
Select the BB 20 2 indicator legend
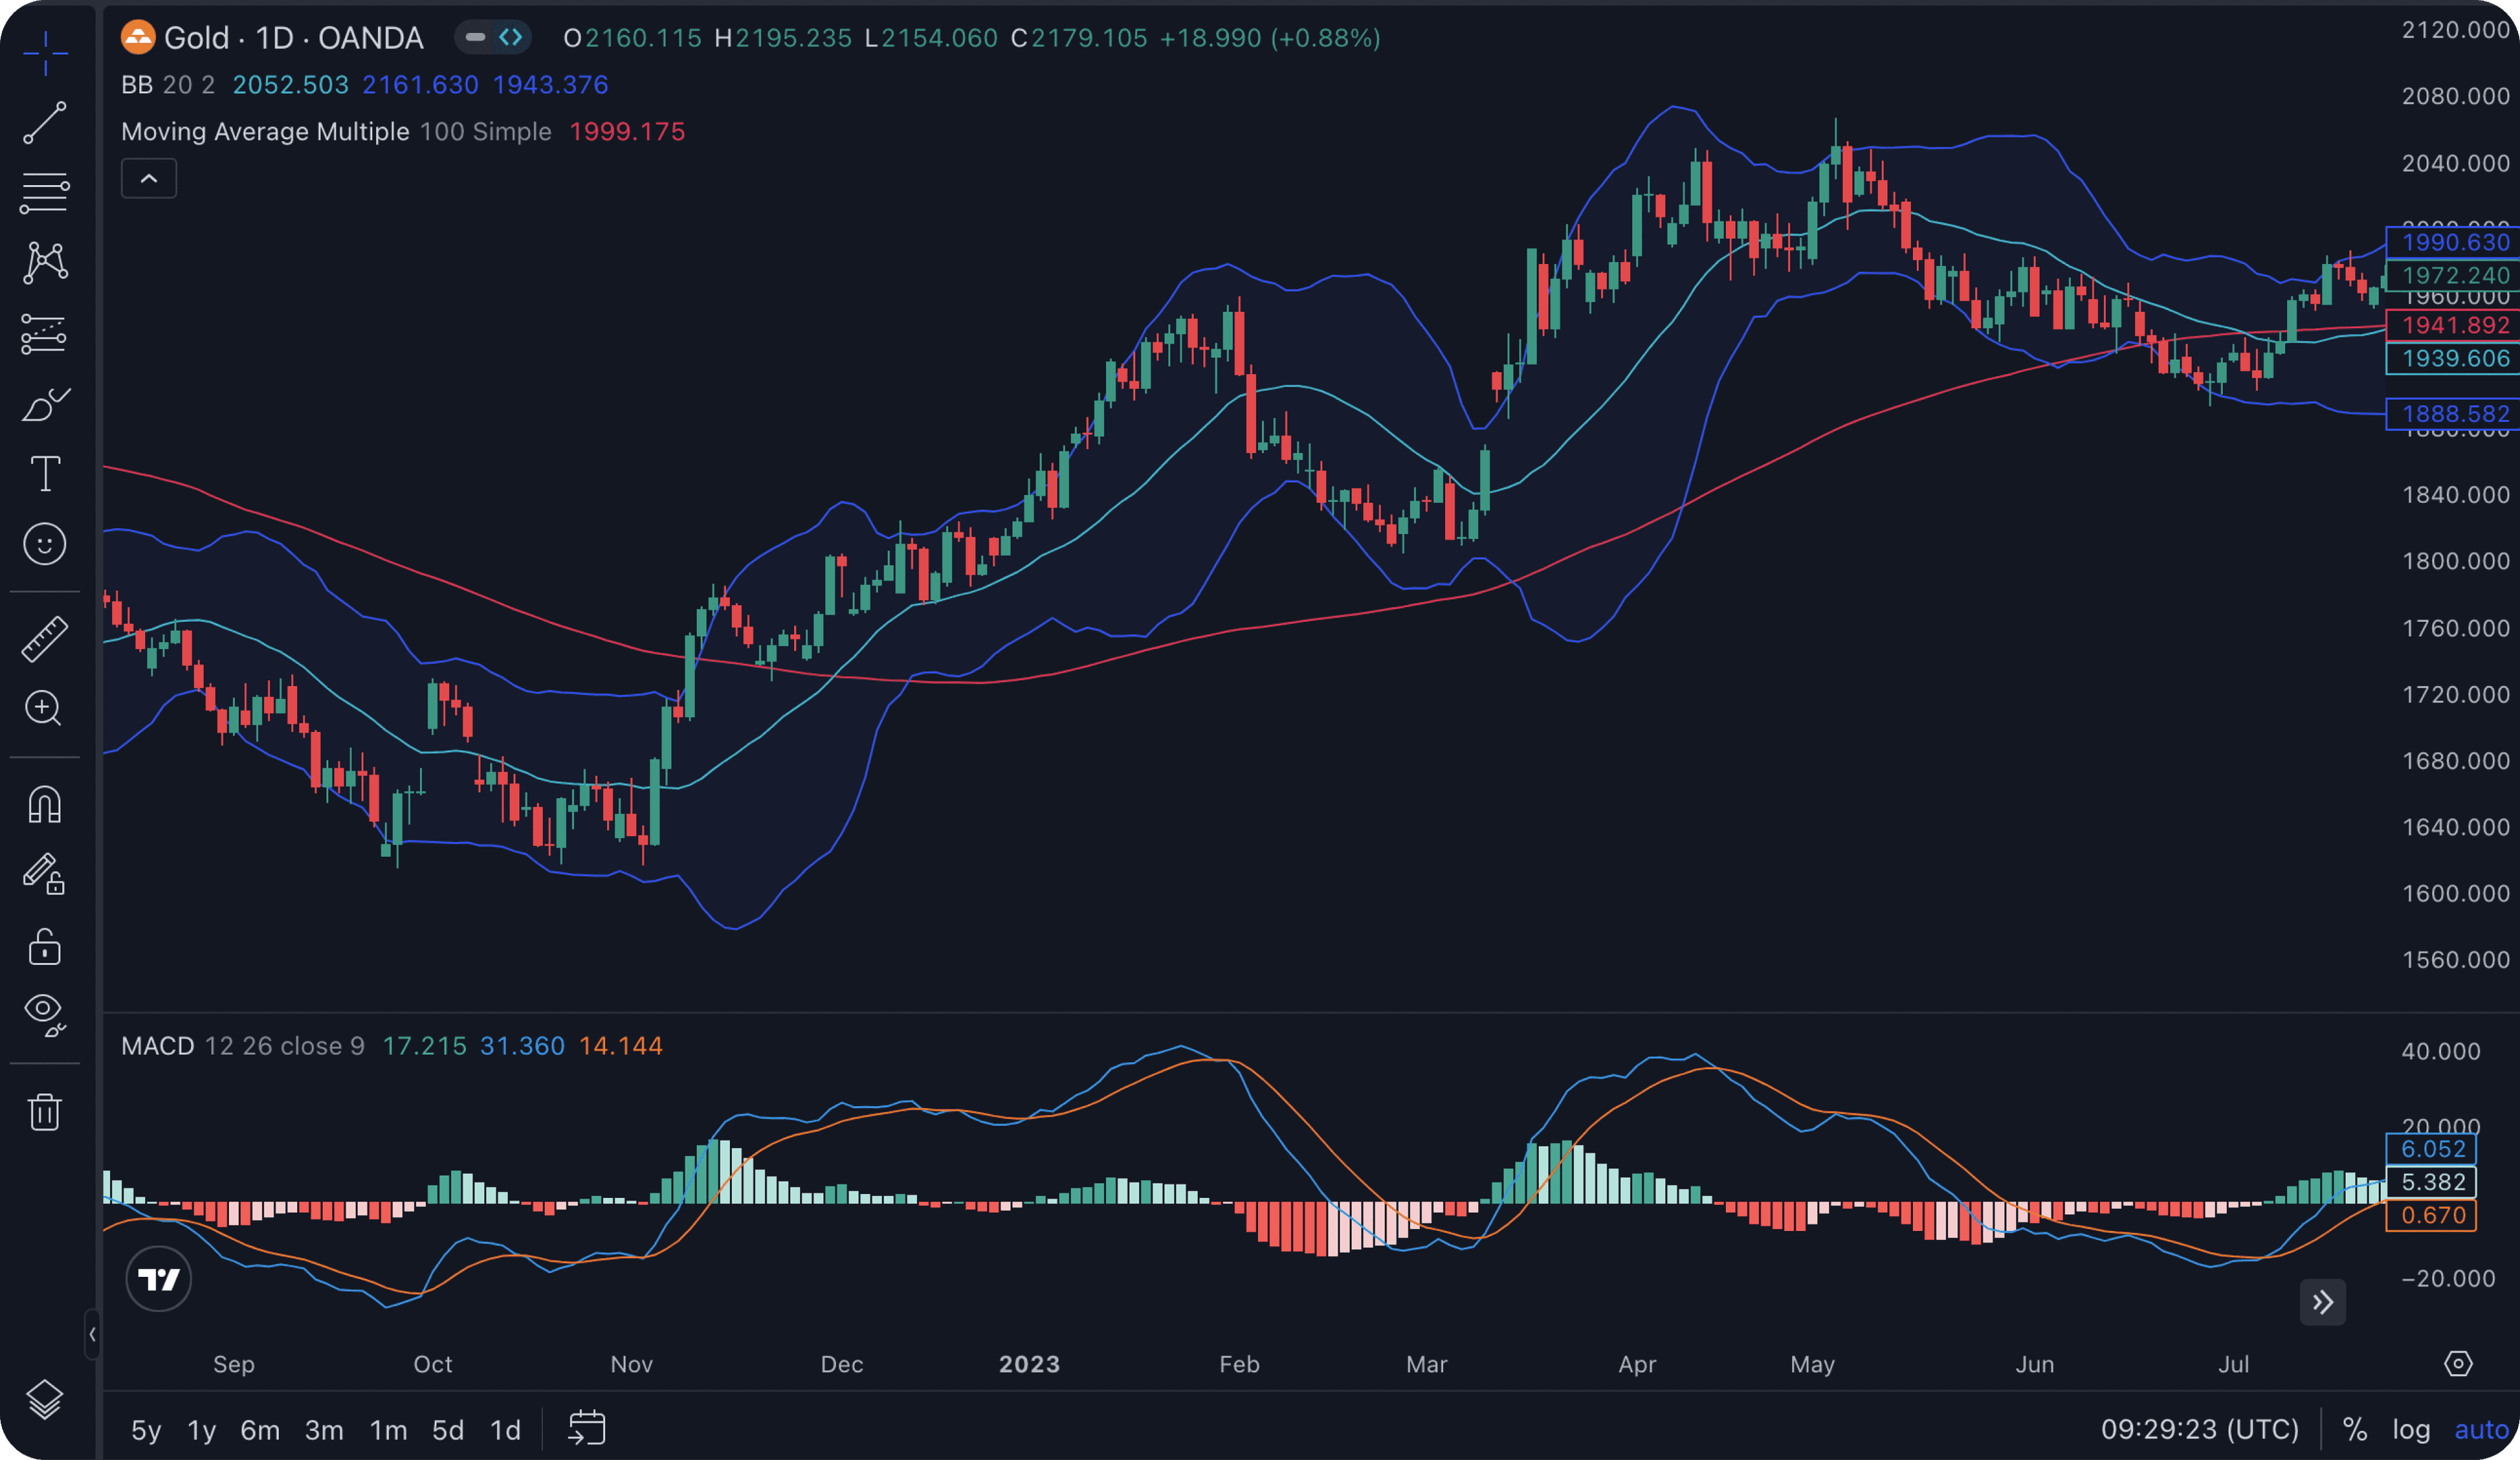tap(168, 84)
